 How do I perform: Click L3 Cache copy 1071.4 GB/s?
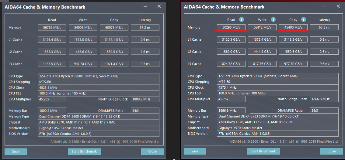coord(114,64)
